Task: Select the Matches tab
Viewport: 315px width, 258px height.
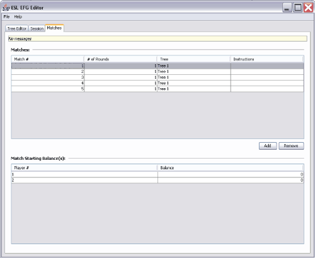Action: 54,28
